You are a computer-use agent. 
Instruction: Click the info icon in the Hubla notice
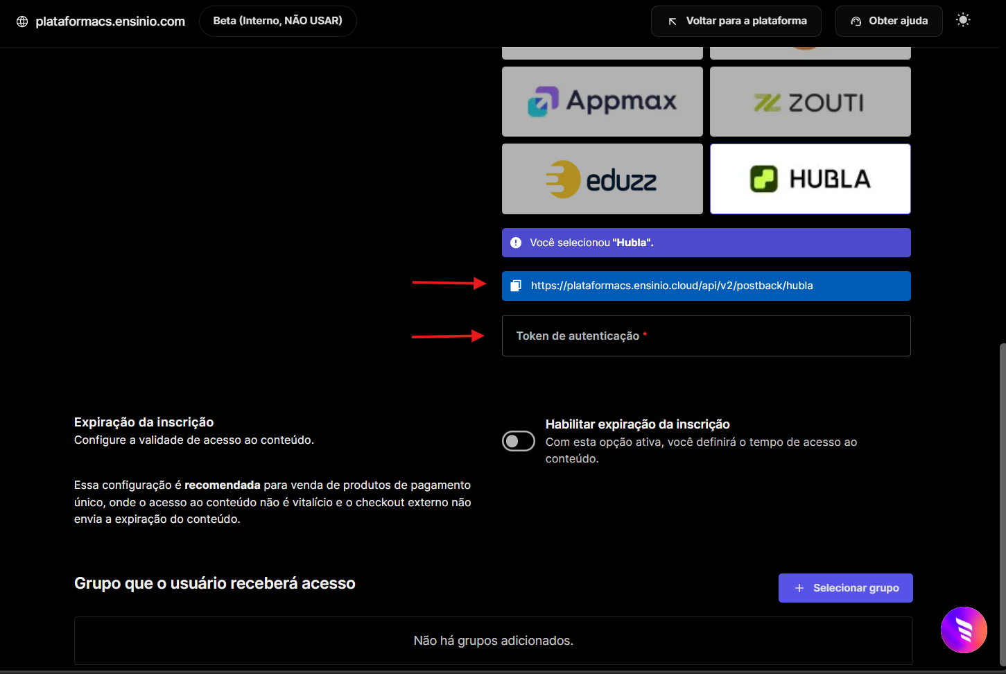click(516, 243)
